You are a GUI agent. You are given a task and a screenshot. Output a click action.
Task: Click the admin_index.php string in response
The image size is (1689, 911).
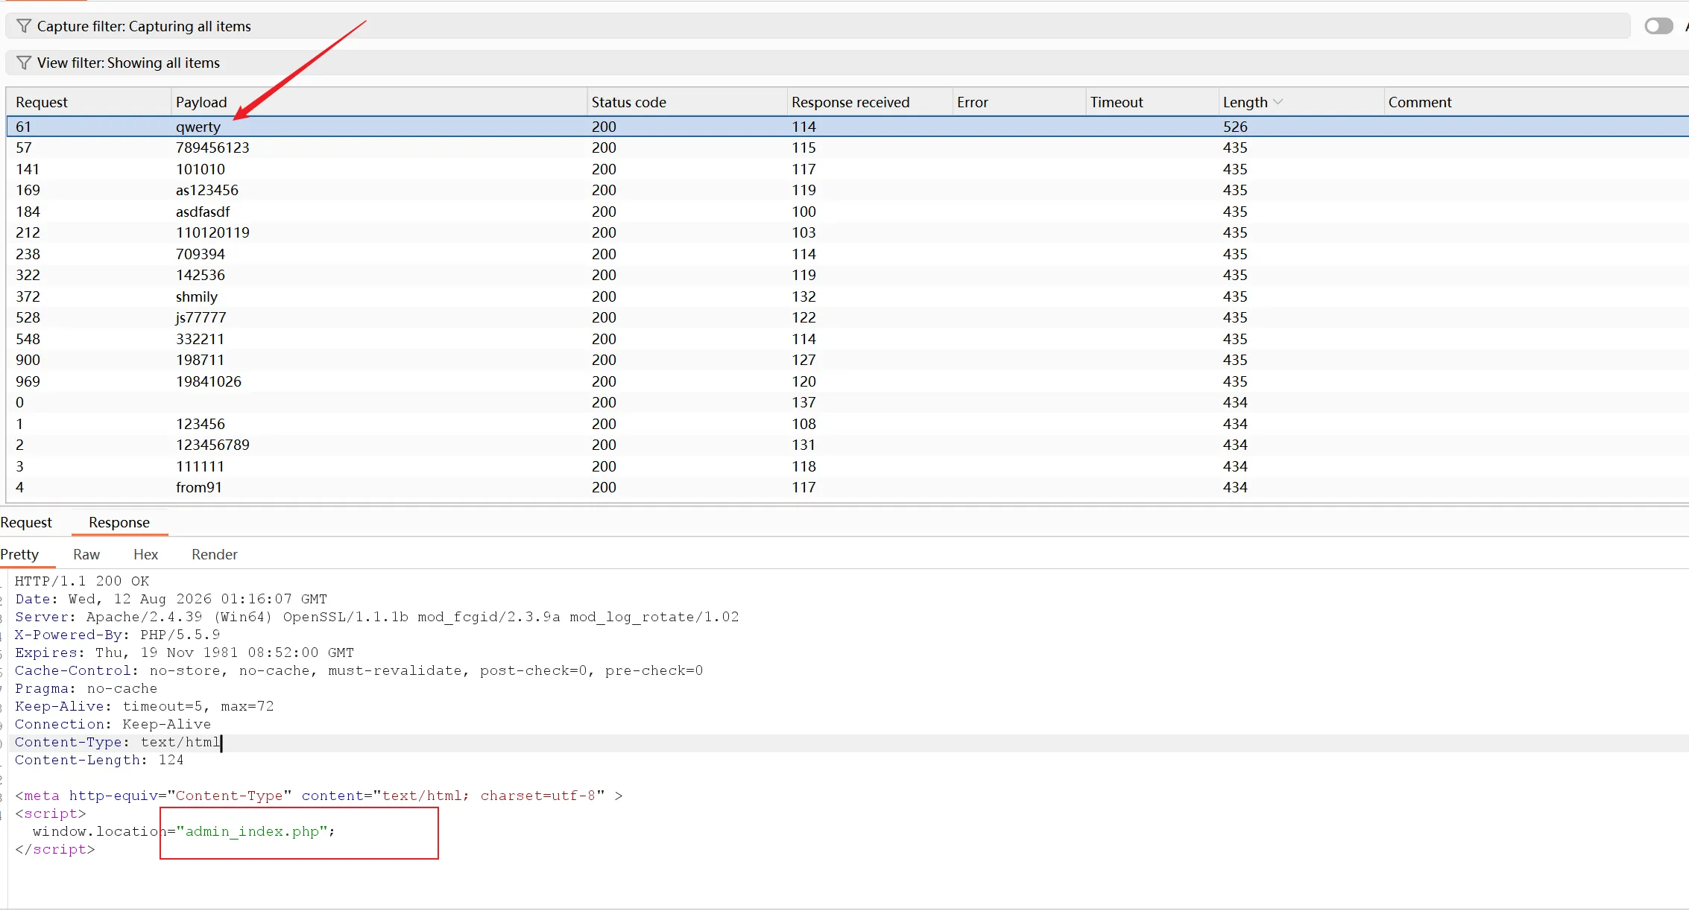[x=252, y=831]
